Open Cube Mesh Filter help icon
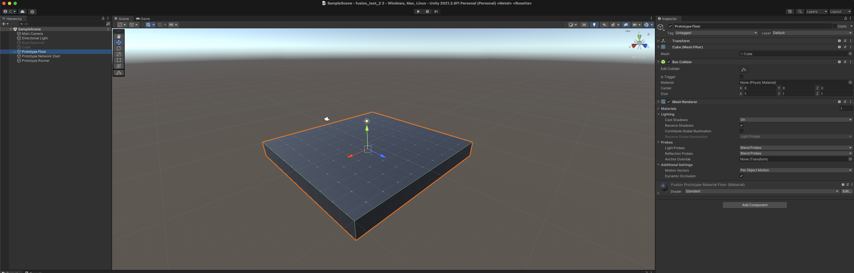 click(839, 47)
